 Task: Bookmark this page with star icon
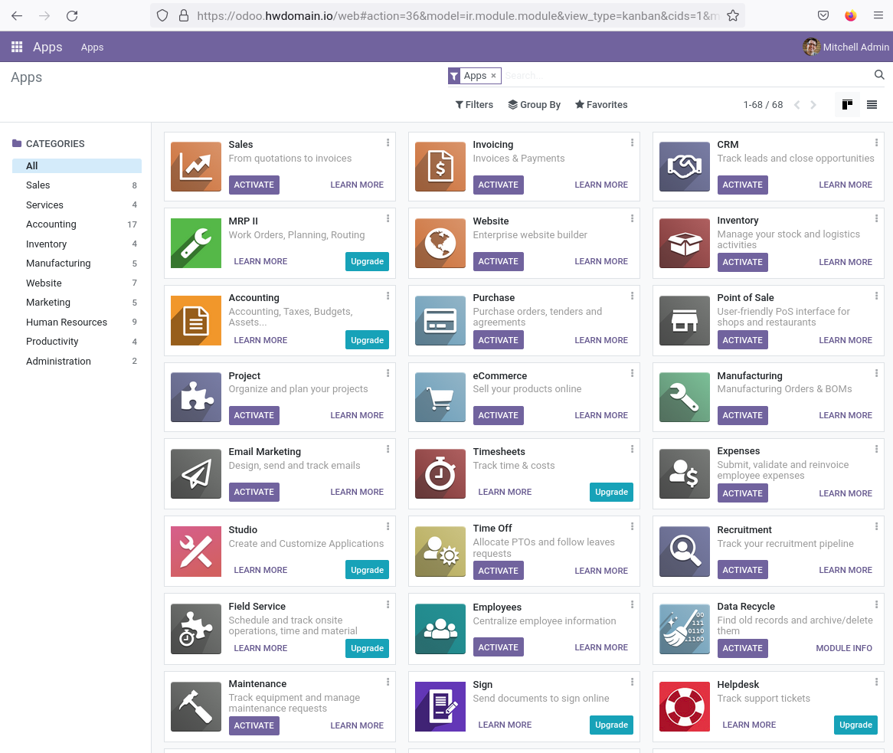tap(733, 16)
